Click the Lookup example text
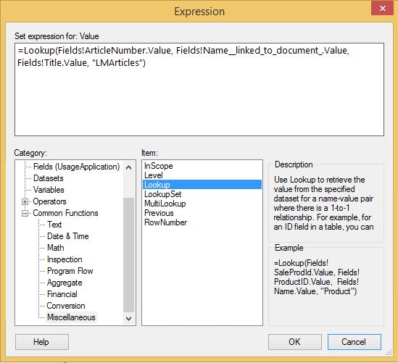Viewport: 398px width, 363px height. pos(317,277)
